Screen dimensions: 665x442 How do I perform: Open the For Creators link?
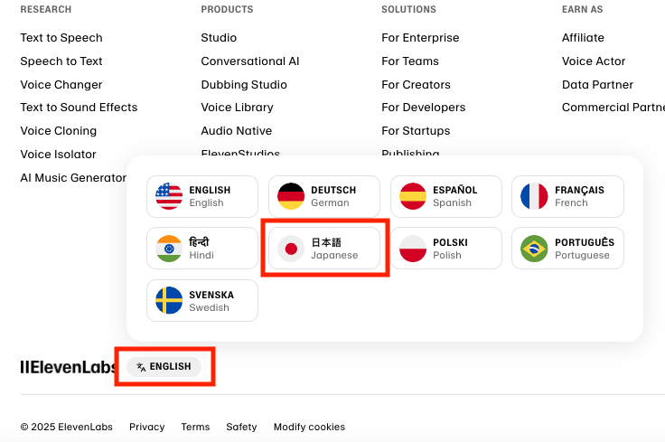point(416,84)
